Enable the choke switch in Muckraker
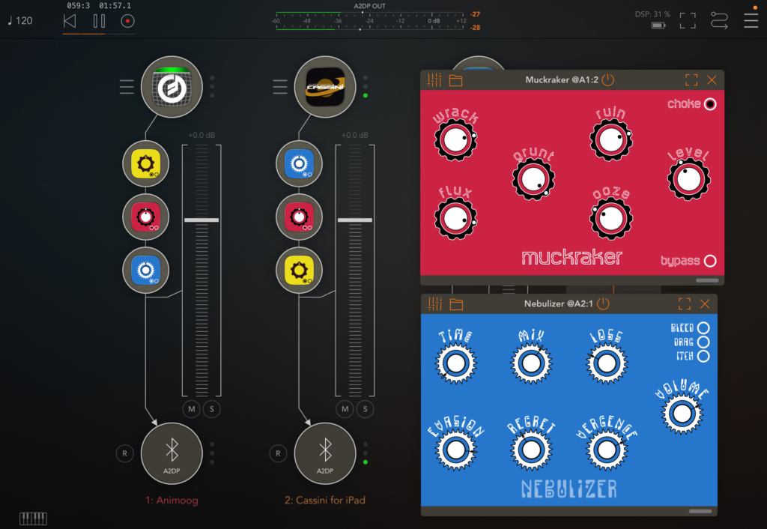 (x=710, y=104)
